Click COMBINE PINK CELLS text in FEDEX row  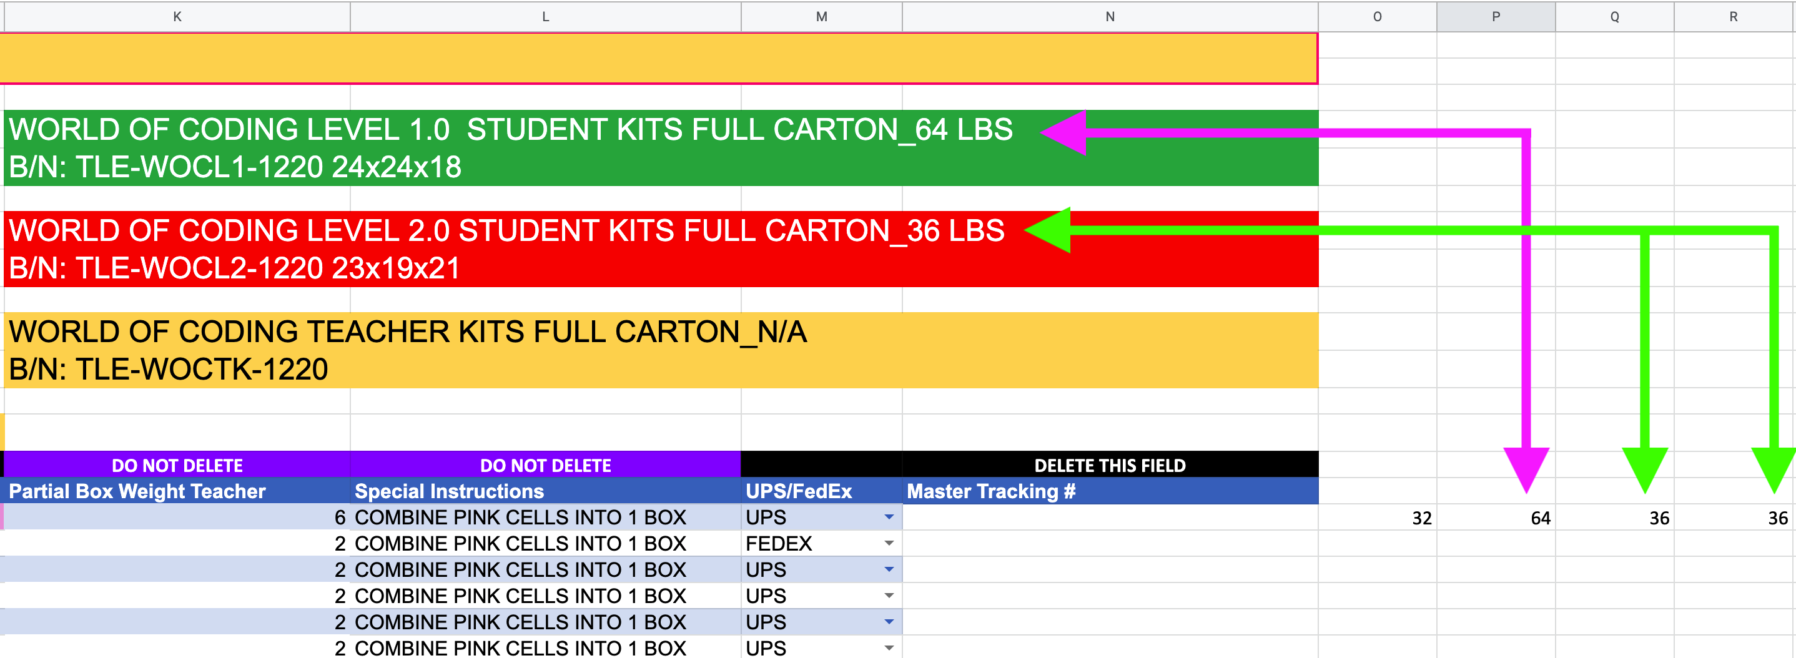[x=520, y=543]
